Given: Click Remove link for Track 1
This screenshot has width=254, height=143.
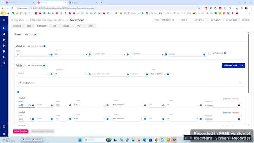Looking at the screenshot, I should click(236, 99).
